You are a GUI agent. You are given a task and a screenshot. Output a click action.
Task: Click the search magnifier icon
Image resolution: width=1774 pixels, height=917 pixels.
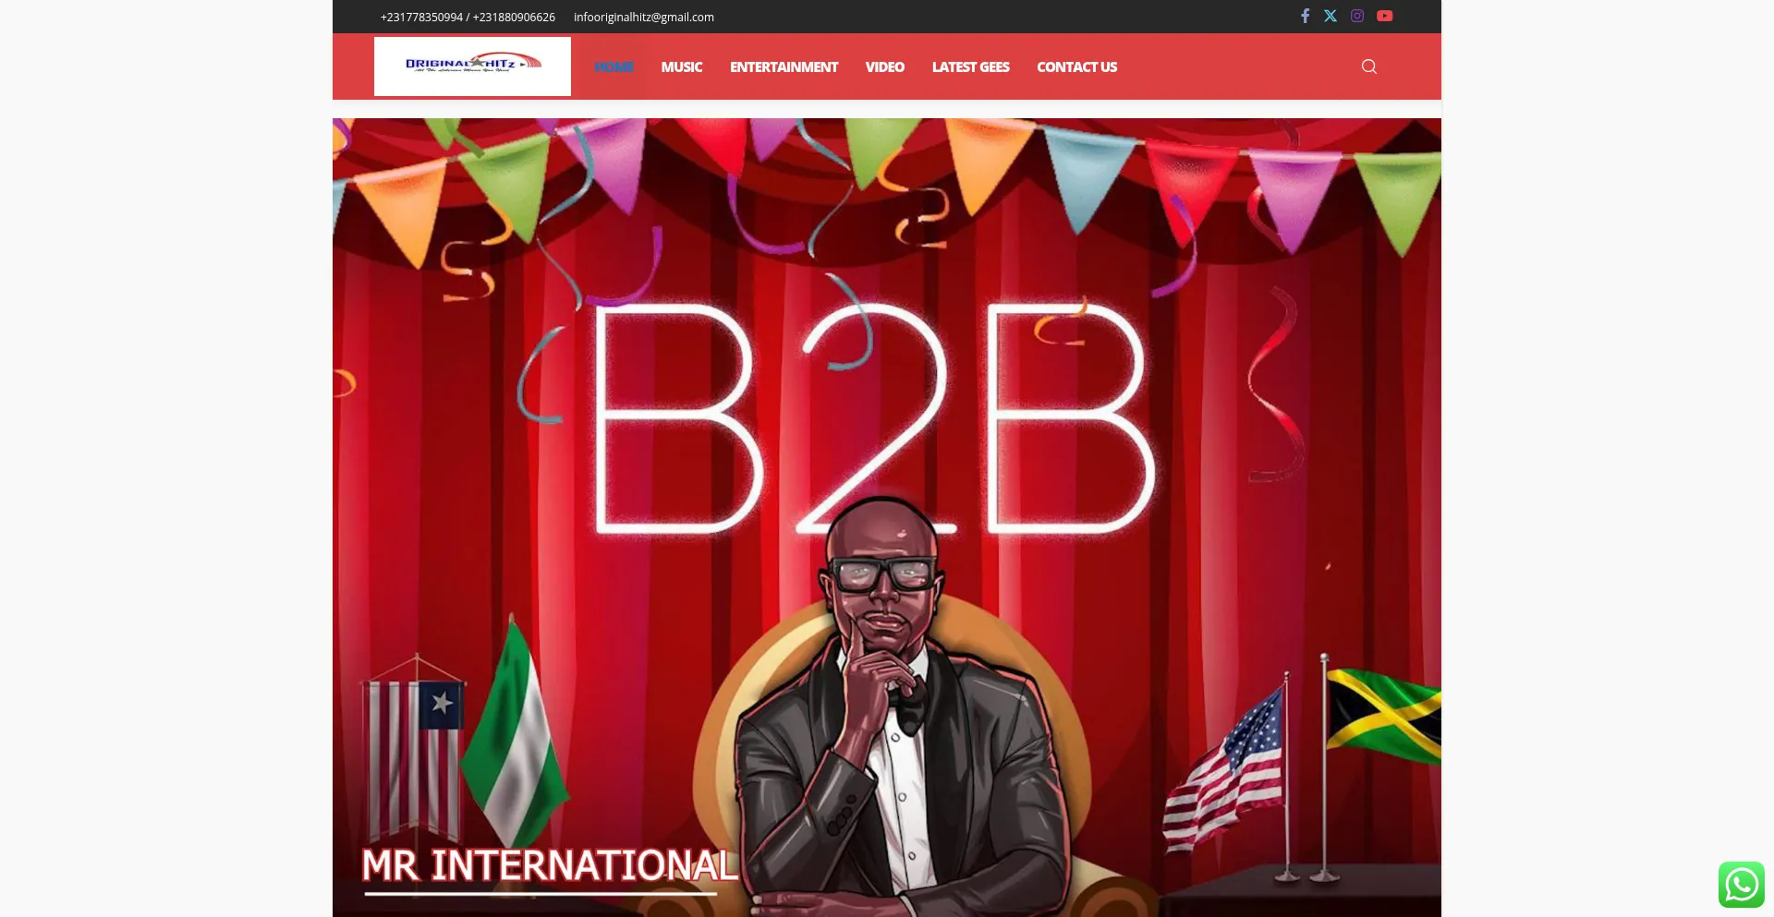tap(1369, 66)
